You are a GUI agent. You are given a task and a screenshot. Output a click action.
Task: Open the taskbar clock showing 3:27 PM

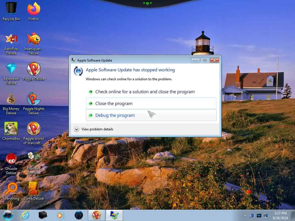tap(280, 216)
